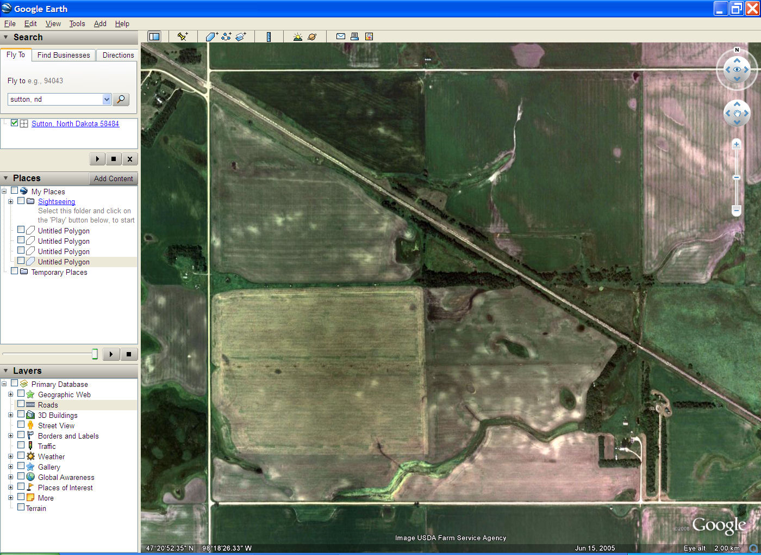Zoom out with the minus button
Image resolution: width=761 pixels, height=555 pixels.
tap(737, 210)
